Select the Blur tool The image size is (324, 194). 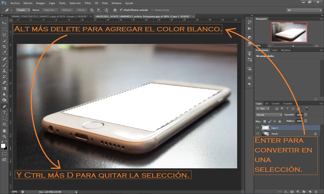(x=4, y=94)
